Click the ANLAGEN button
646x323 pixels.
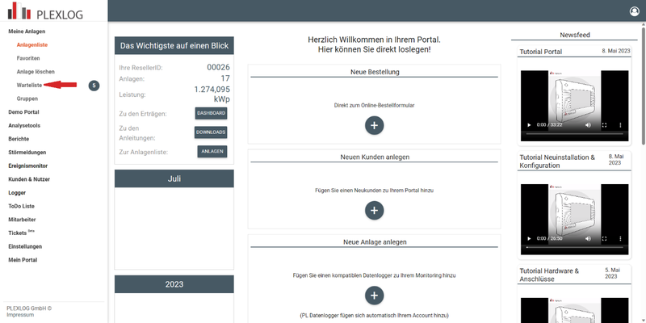coord(212,151)
